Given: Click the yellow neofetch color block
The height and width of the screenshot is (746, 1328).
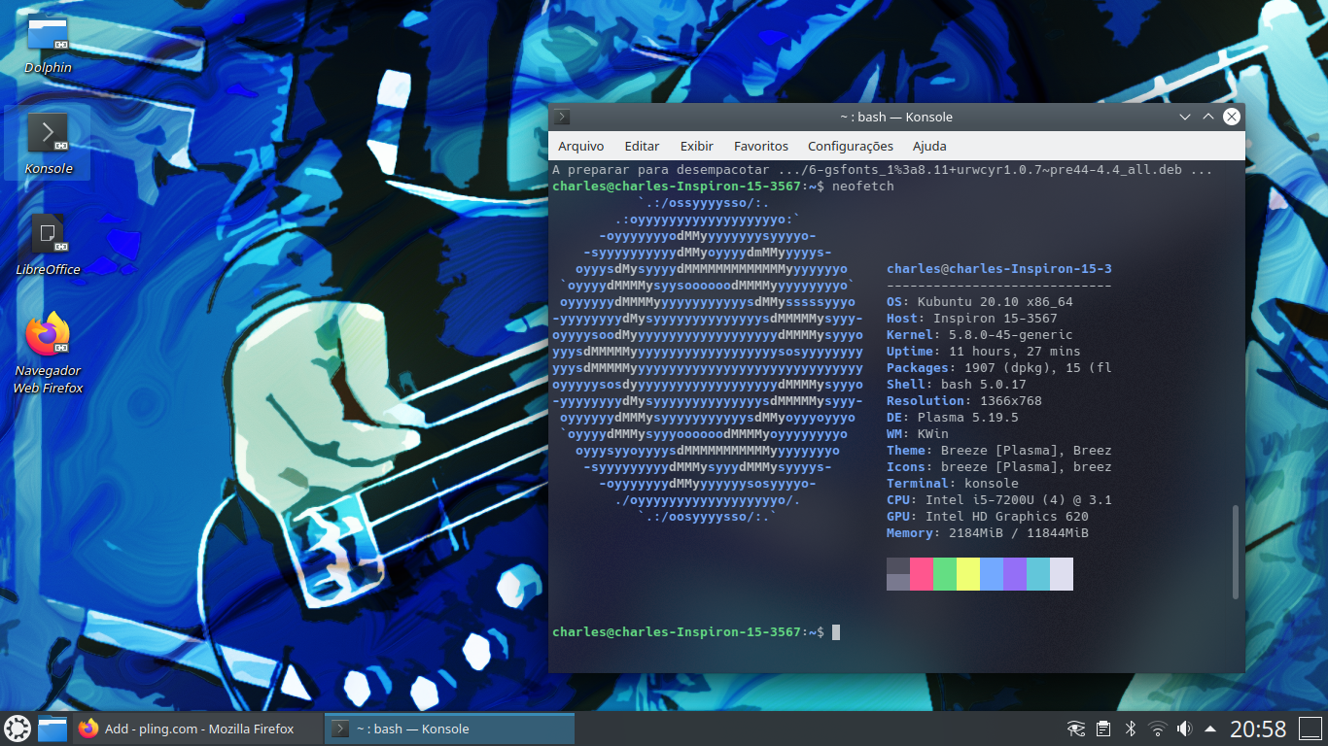Looking at the screenshot, I should click(x=968, y=573).
